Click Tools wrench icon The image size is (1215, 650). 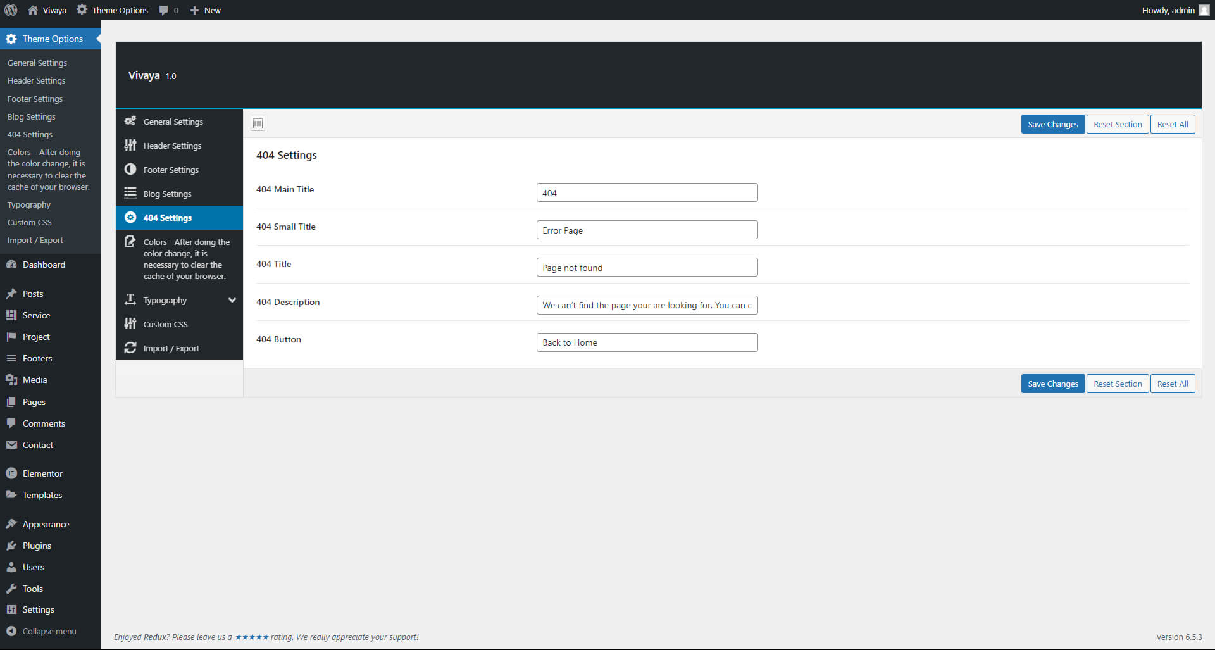tap(11, 589)
